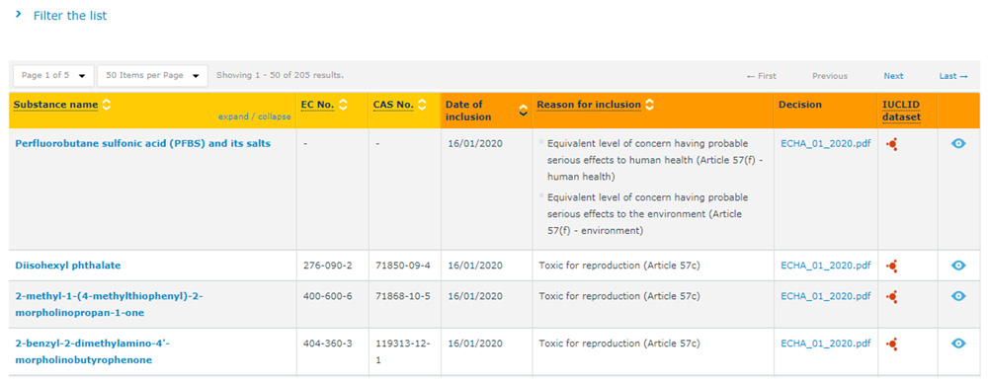Open ECHA_01_2020.pdf for 2-methyl-1-(4-methylthiophenyl) row
Image resolution: width=988 pixels, height=382 pixels.
click(x=825, y=296)
